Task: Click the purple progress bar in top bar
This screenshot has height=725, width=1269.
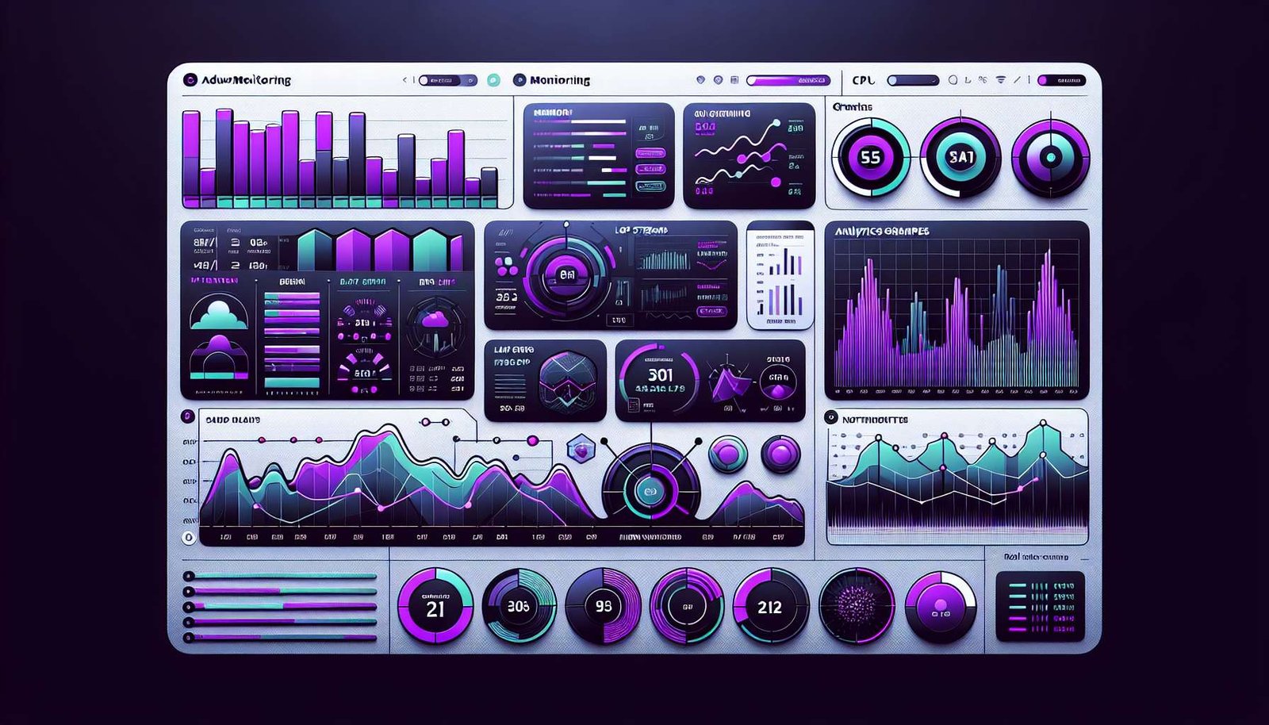Action: [x=788, y=80]
